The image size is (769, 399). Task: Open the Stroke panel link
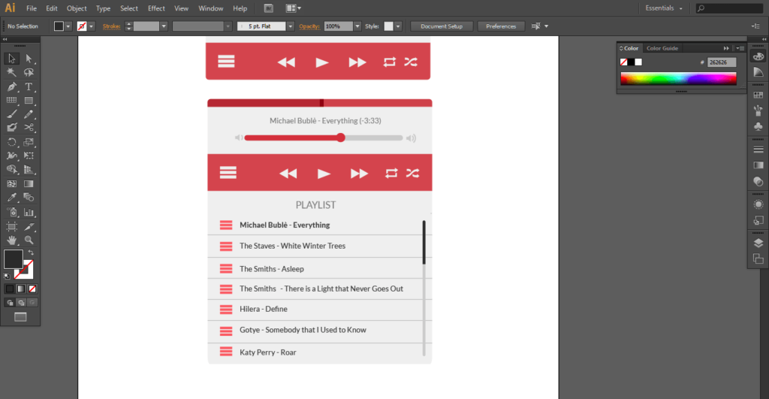click(111, 26)
